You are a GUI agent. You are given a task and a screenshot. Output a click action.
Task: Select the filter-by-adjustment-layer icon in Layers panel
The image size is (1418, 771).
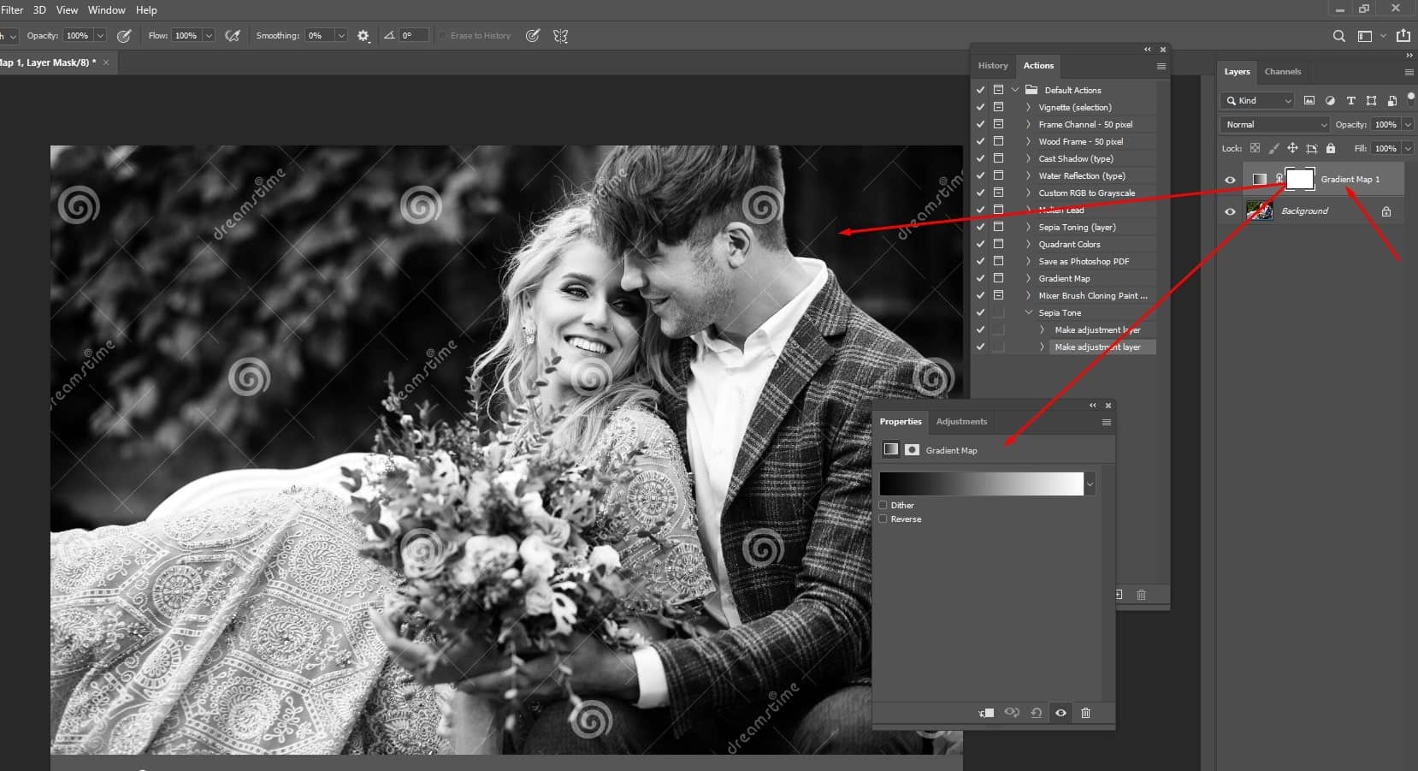tap(1331, 101)
